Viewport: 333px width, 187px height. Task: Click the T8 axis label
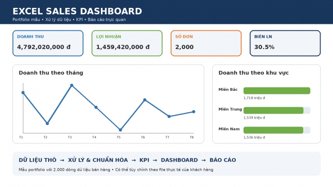191,137
